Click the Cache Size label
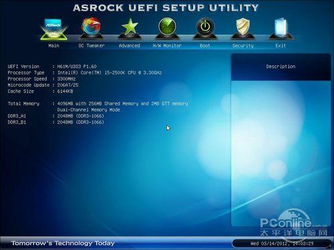The image size is (334, 250). [x=21, y=91]
